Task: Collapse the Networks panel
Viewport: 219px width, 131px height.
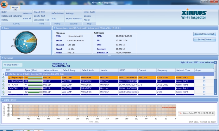Action: click(x=3, y=58)
